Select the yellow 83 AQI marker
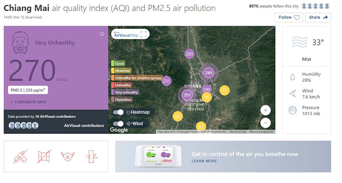342x183 pixels. coord(201,127)
